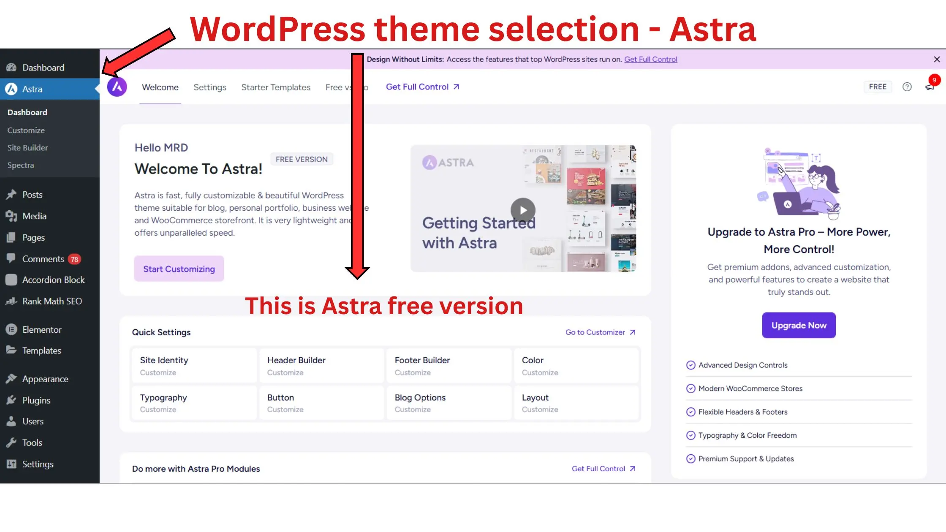Click Premium Support & Updates feature row

799,459
